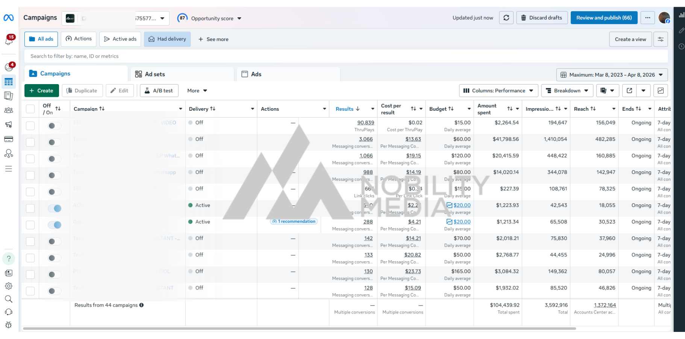Switch to Campaigns tab
The width and height of the screenshot is (685, 339).
point(76,74)
